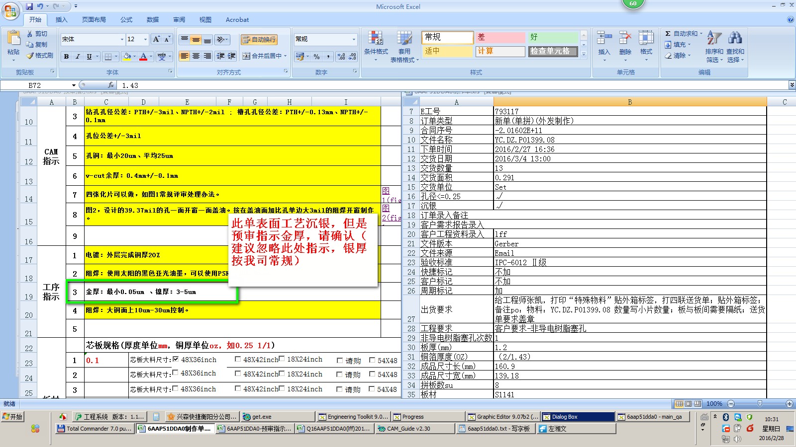796x447 pixels.
Task: Check 48X36inch box in core row 1
Action: (x=175, y=359)
